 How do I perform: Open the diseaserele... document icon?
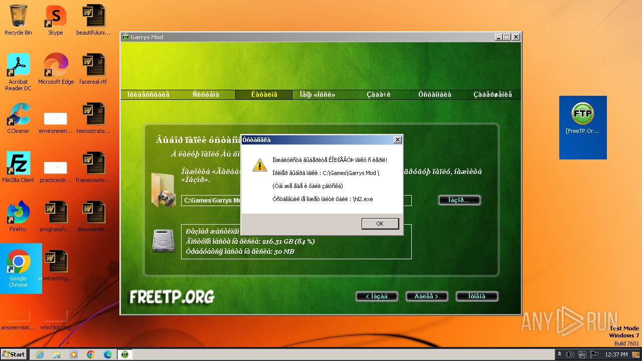93,217
